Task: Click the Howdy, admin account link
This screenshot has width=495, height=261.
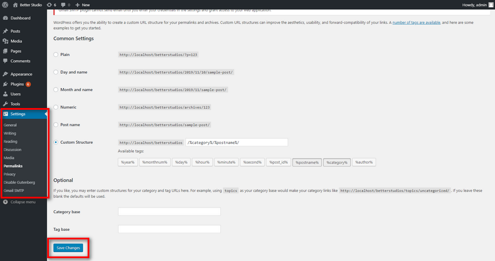Action: [475, 5]
